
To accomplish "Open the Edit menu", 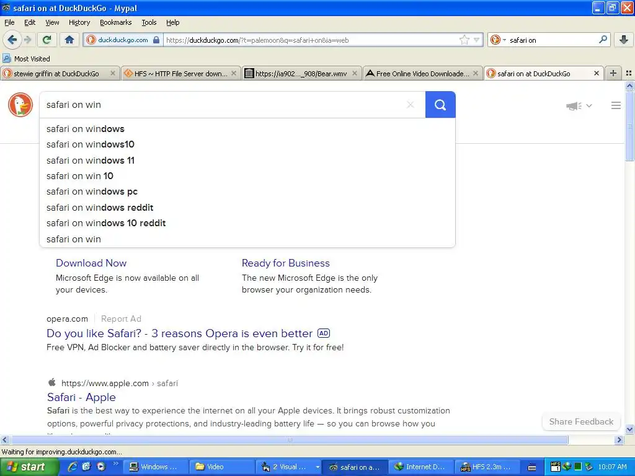I will pos(30,22).
